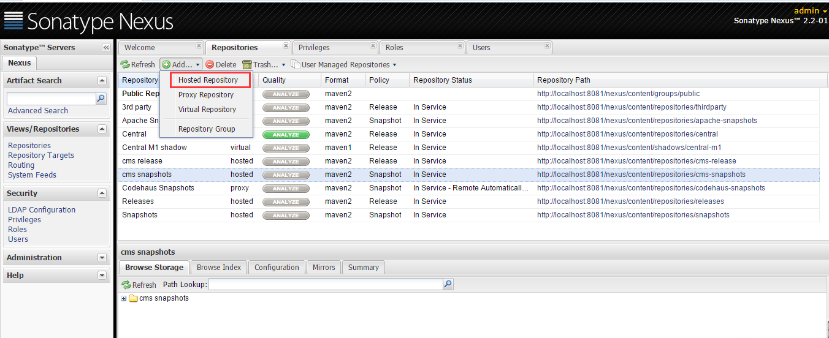Sort by the Format column header
Viewport: 829px width, 338px height.
(343, 80)
